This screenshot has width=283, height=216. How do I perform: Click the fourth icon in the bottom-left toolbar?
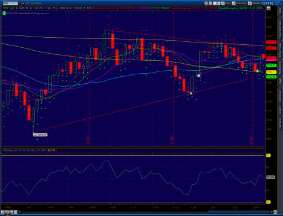15,212
